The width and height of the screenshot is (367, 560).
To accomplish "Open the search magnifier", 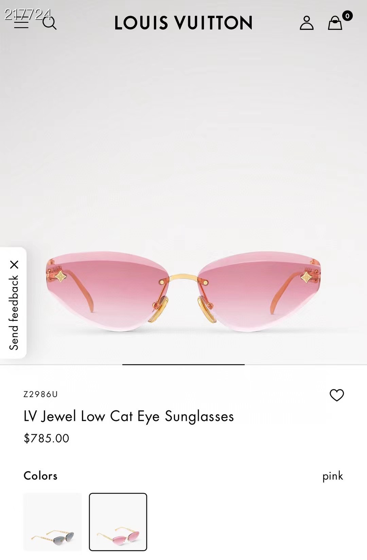I will click(50, 23).
